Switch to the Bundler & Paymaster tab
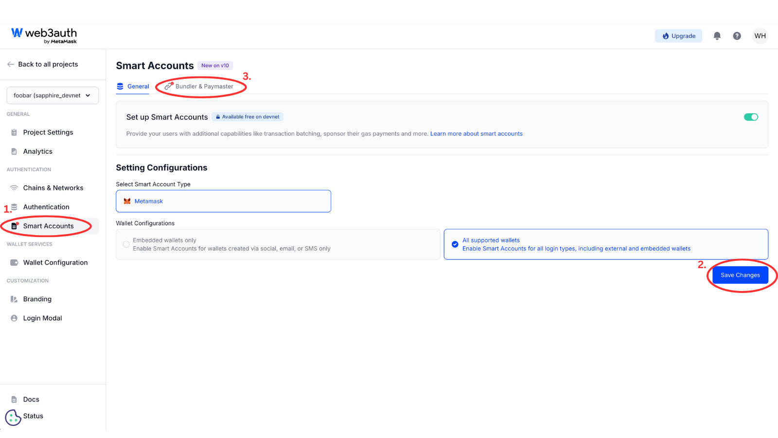 tap(199, 87)
